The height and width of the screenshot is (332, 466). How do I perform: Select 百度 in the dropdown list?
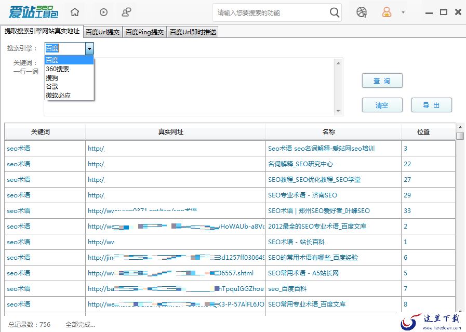[x=69, y=60]
